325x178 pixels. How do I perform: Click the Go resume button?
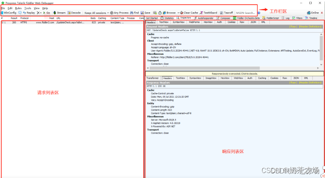[47, 13]
